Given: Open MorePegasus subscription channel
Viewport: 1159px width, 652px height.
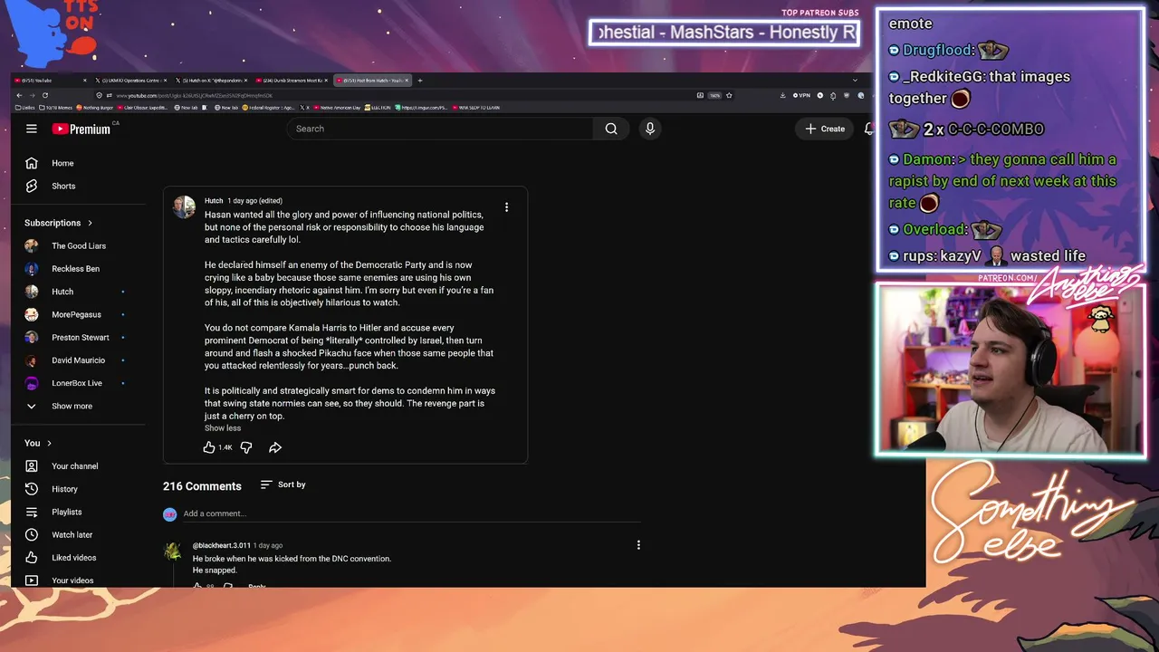Looking at the screenshot, I should tap(76, 314).
